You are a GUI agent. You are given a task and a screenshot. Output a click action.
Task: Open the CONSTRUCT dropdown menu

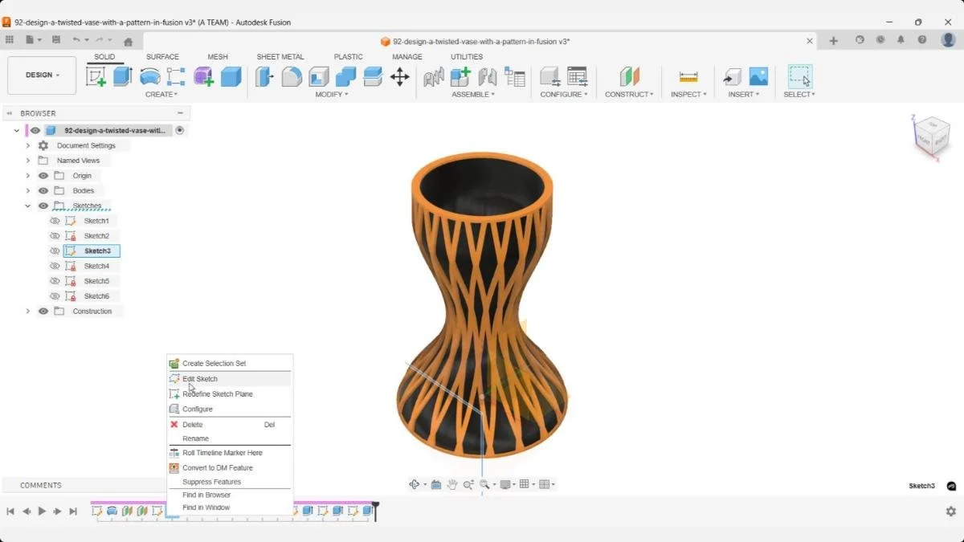coord(629,95)
